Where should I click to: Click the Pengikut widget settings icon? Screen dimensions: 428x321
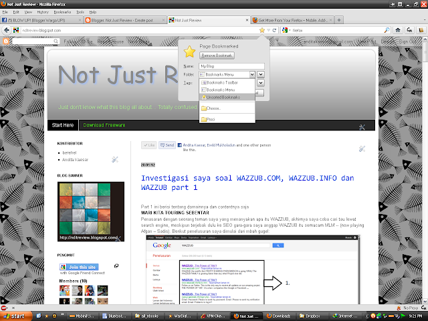click(116, 265)
